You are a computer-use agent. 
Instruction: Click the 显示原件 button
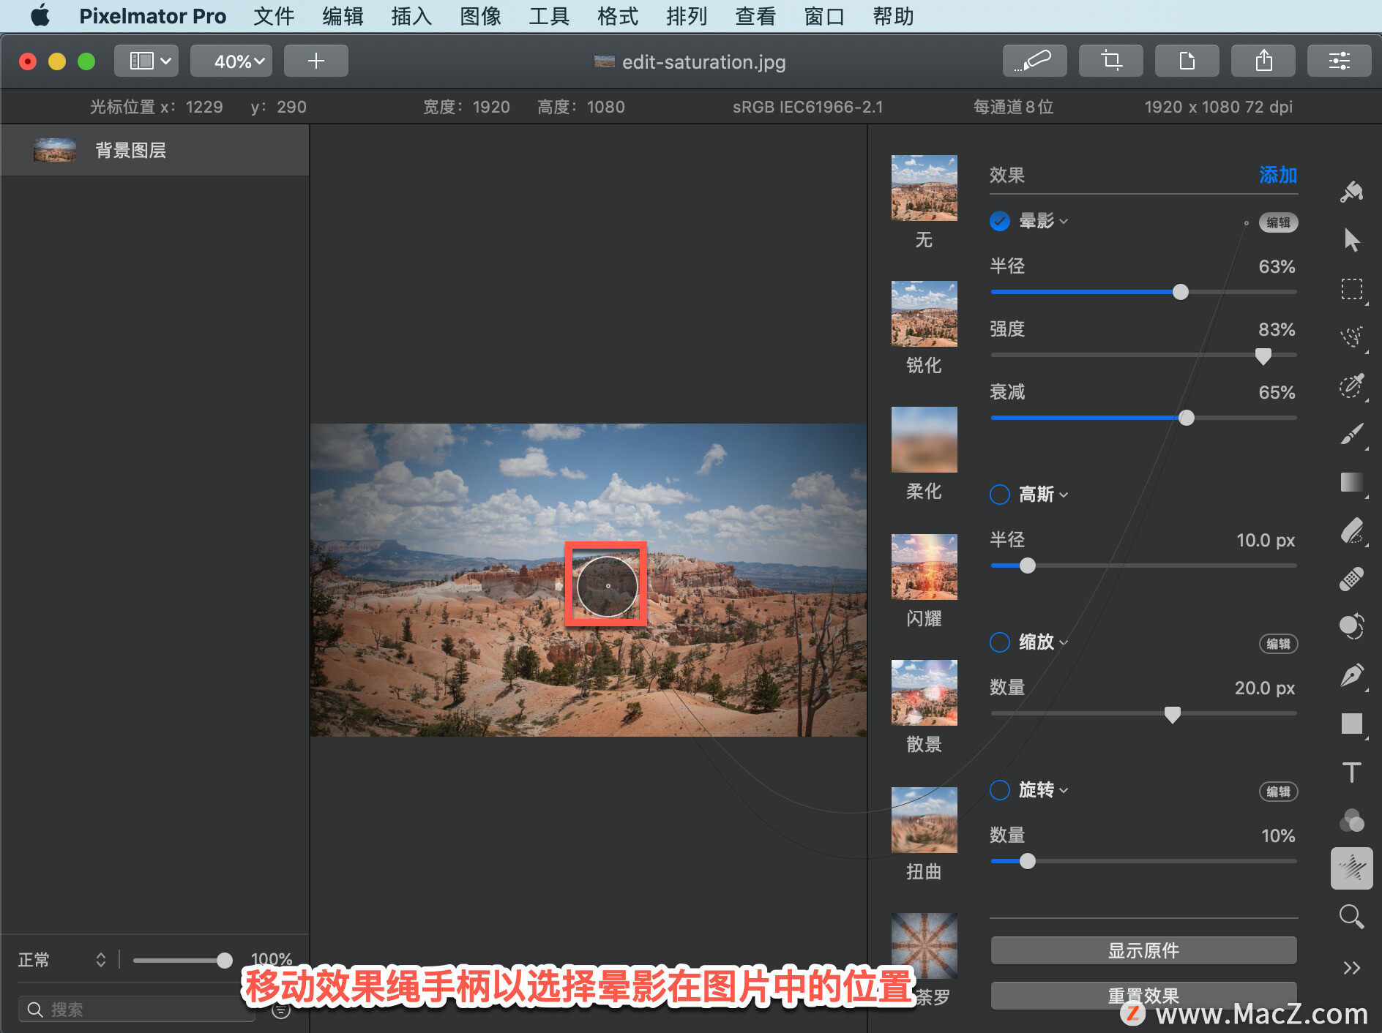(x=1143, y=950)
